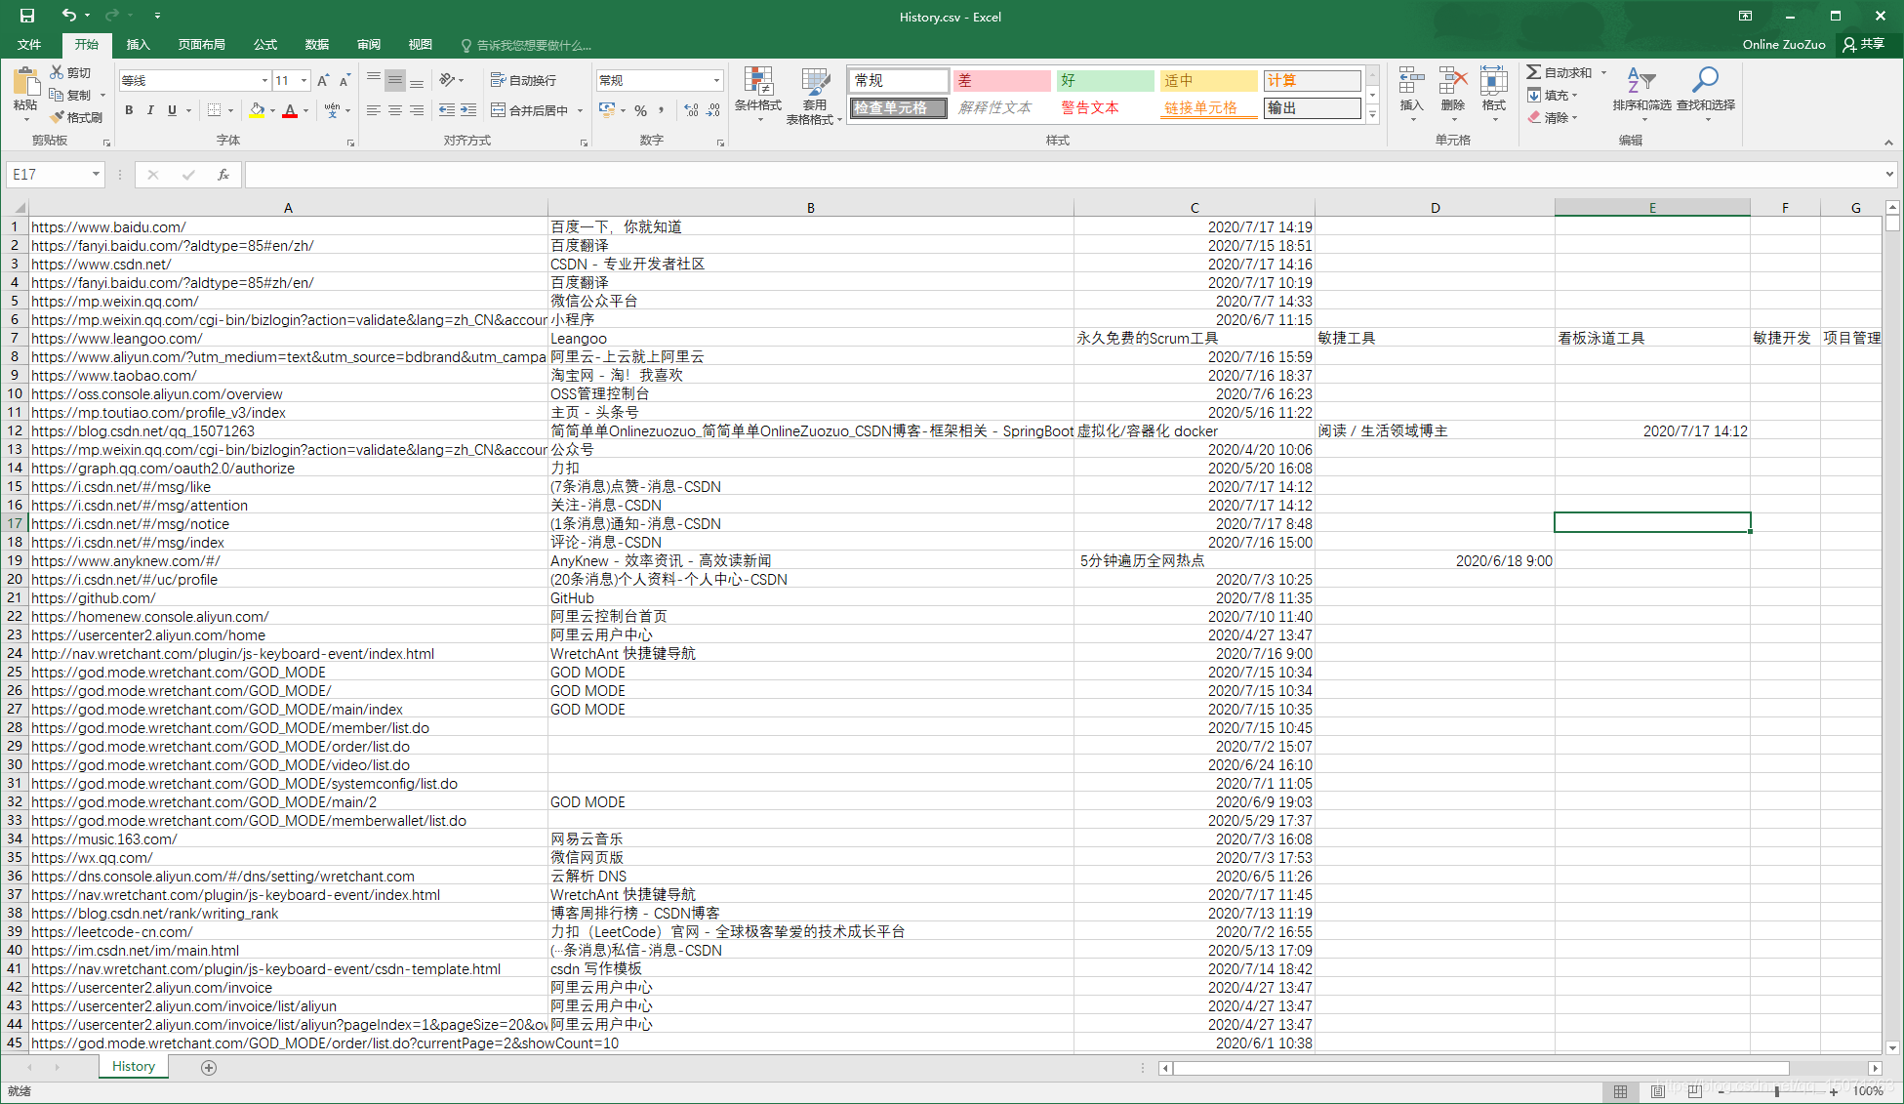Screen dimensions: 1904x1104
Task: Toggle middle vertical alignment
Action: pyautogui.click(x=394, y=80)
